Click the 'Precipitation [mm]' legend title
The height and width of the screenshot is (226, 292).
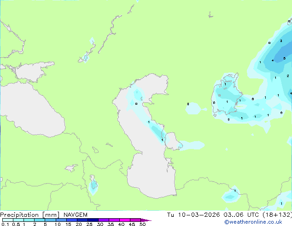pyautogui.click(x=30, y=215)
